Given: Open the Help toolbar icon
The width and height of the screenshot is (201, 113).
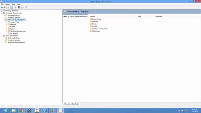Looking at the screenshot, I should coord(19,8).
